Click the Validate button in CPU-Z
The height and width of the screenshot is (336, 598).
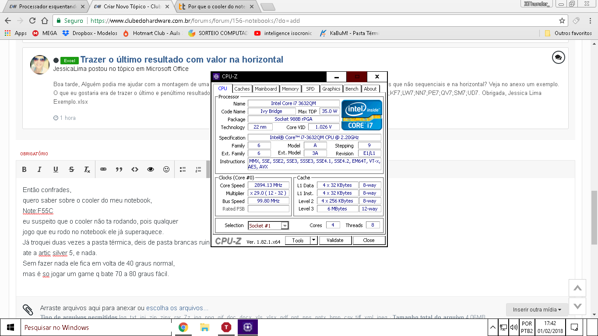[335, 240]
